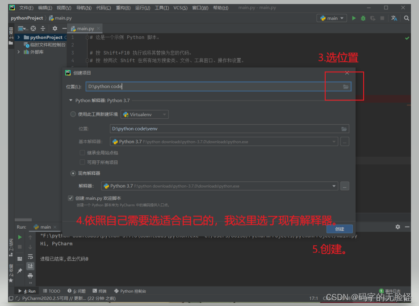Start debugging with the bug icon

coord(363,18)
